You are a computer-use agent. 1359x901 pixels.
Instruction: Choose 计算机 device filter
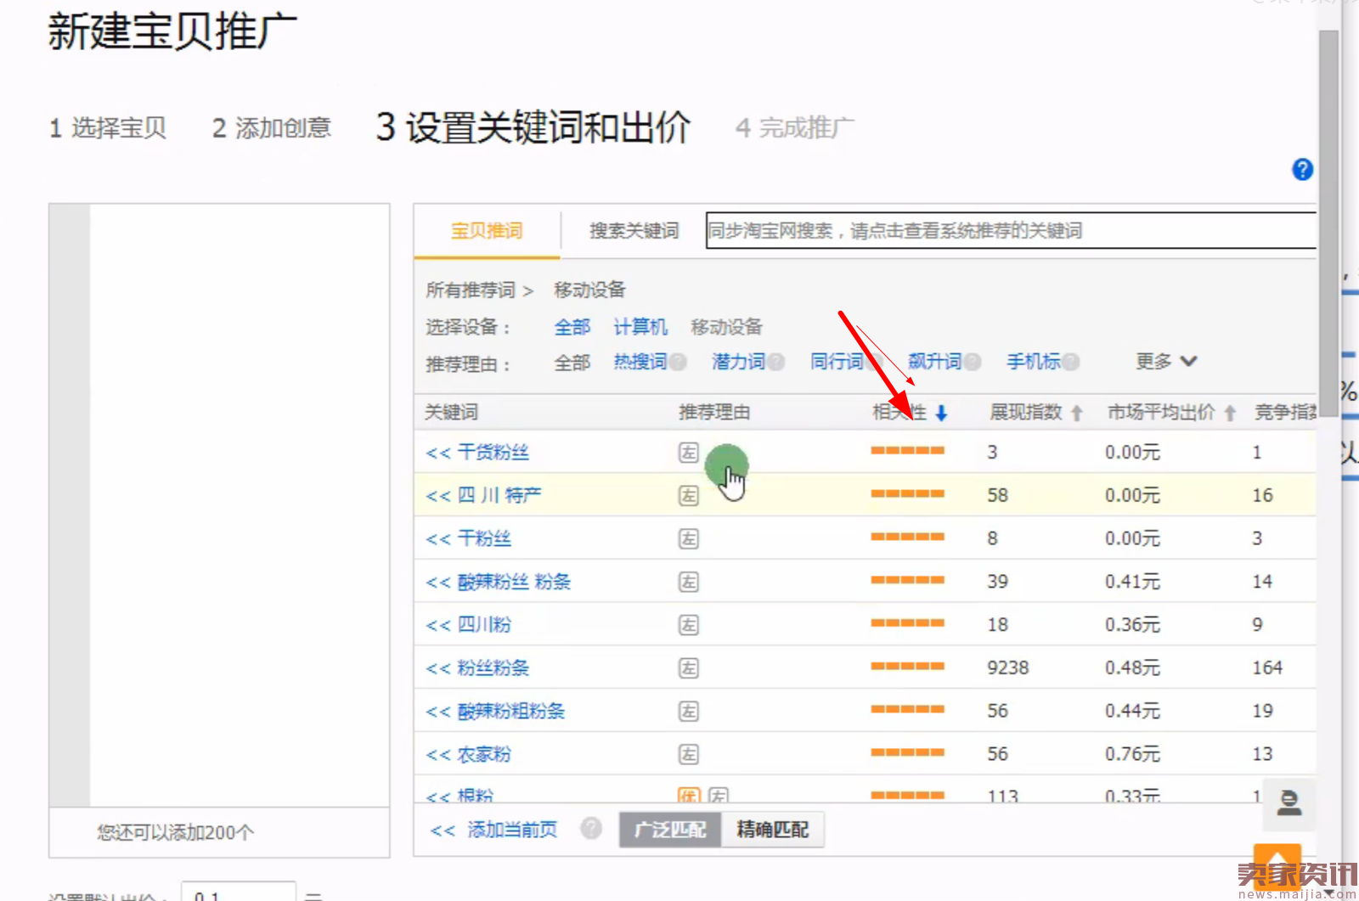[x=640, y=327]
